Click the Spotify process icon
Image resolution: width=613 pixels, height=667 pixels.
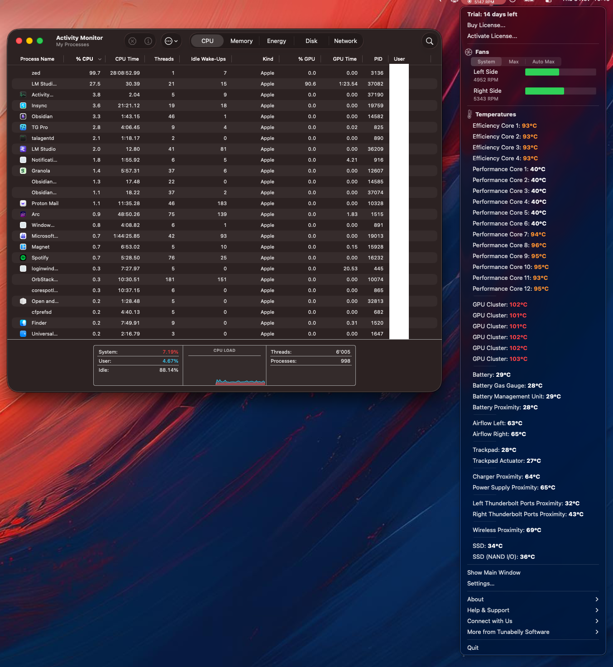(x=23, y=258)
